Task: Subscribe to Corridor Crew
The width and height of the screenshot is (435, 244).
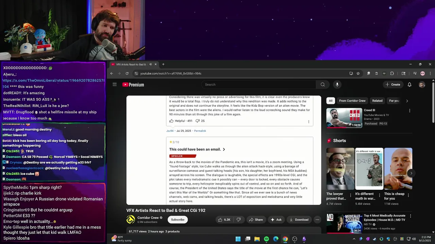Action: tap(177, 220)
